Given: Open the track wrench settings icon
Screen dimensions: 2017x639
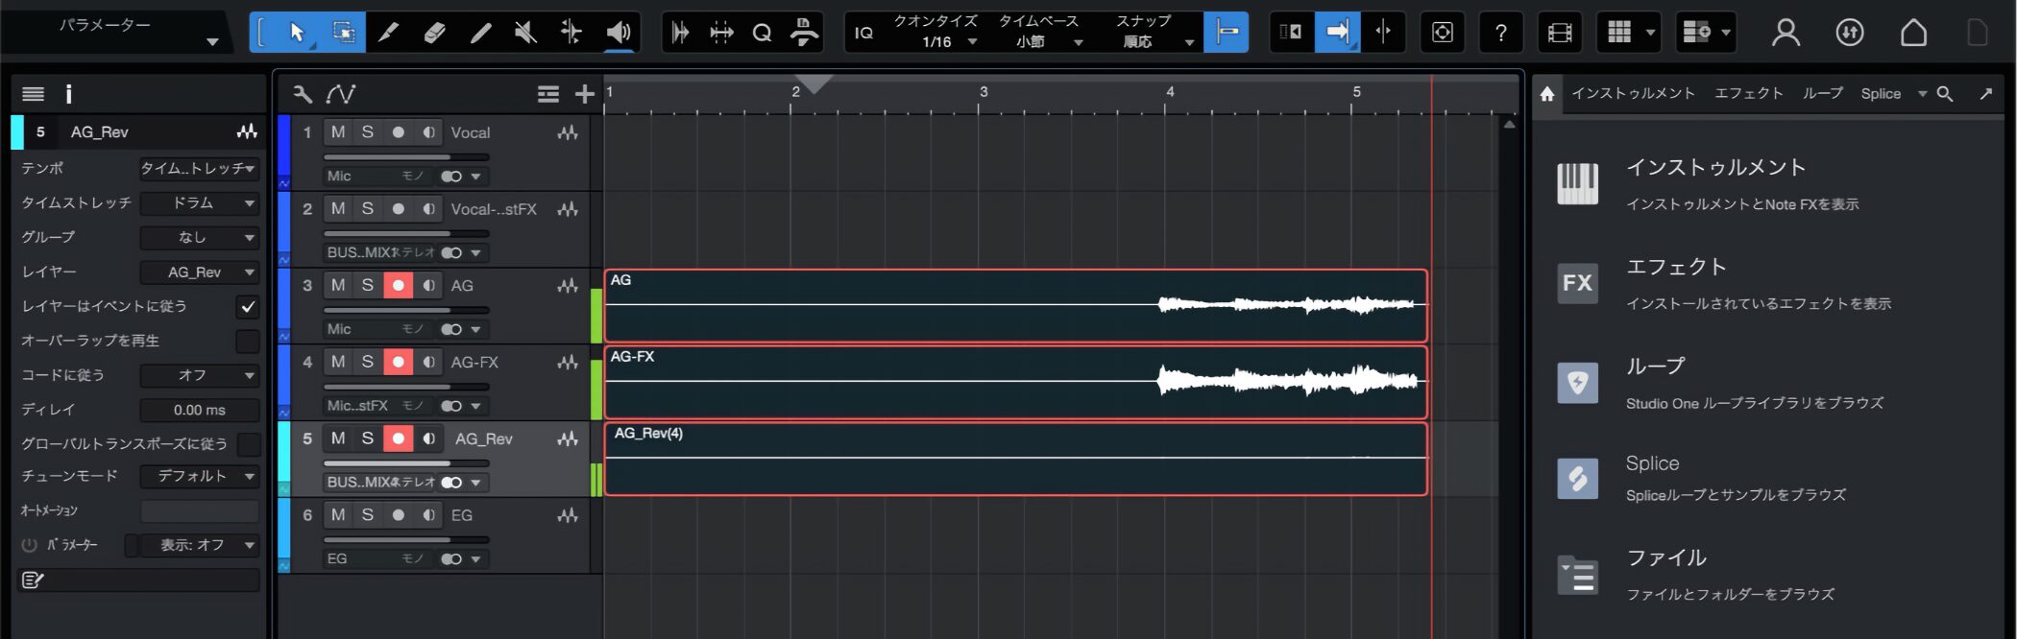Looking at the screenshot, I should (303, 94).
